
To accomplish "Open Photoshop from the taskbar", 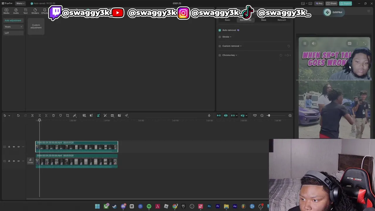I will (209, 206).
